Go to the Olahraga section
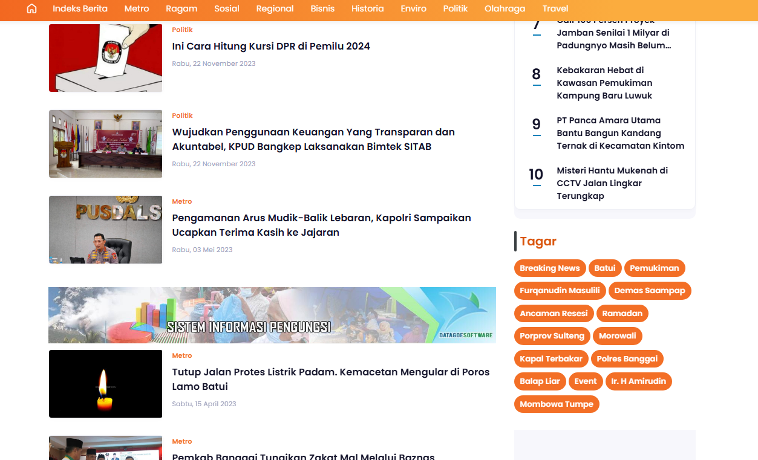 (505, 8)
